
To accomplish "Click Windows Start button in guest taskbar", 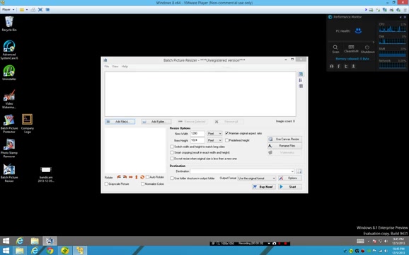I will 6,241.
